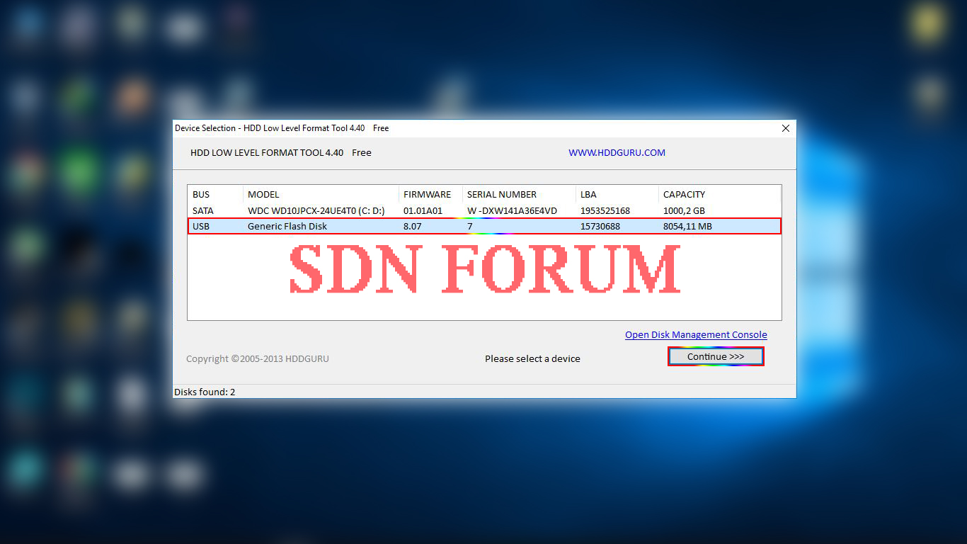Viewport: 967px width, 544px height.
Task: Click the 'Please select a device' label
Action: pos(532,358)
